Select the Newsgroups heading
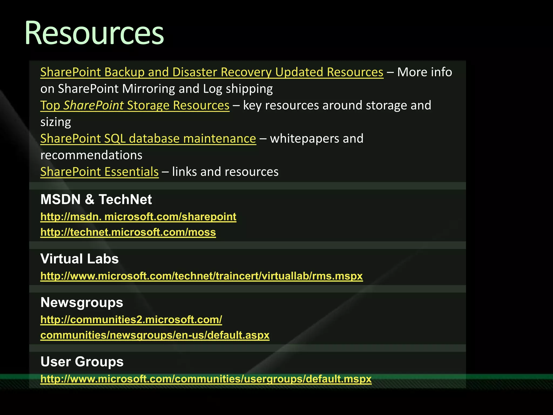This screenshot has width=553, height=415. point(82,303)
